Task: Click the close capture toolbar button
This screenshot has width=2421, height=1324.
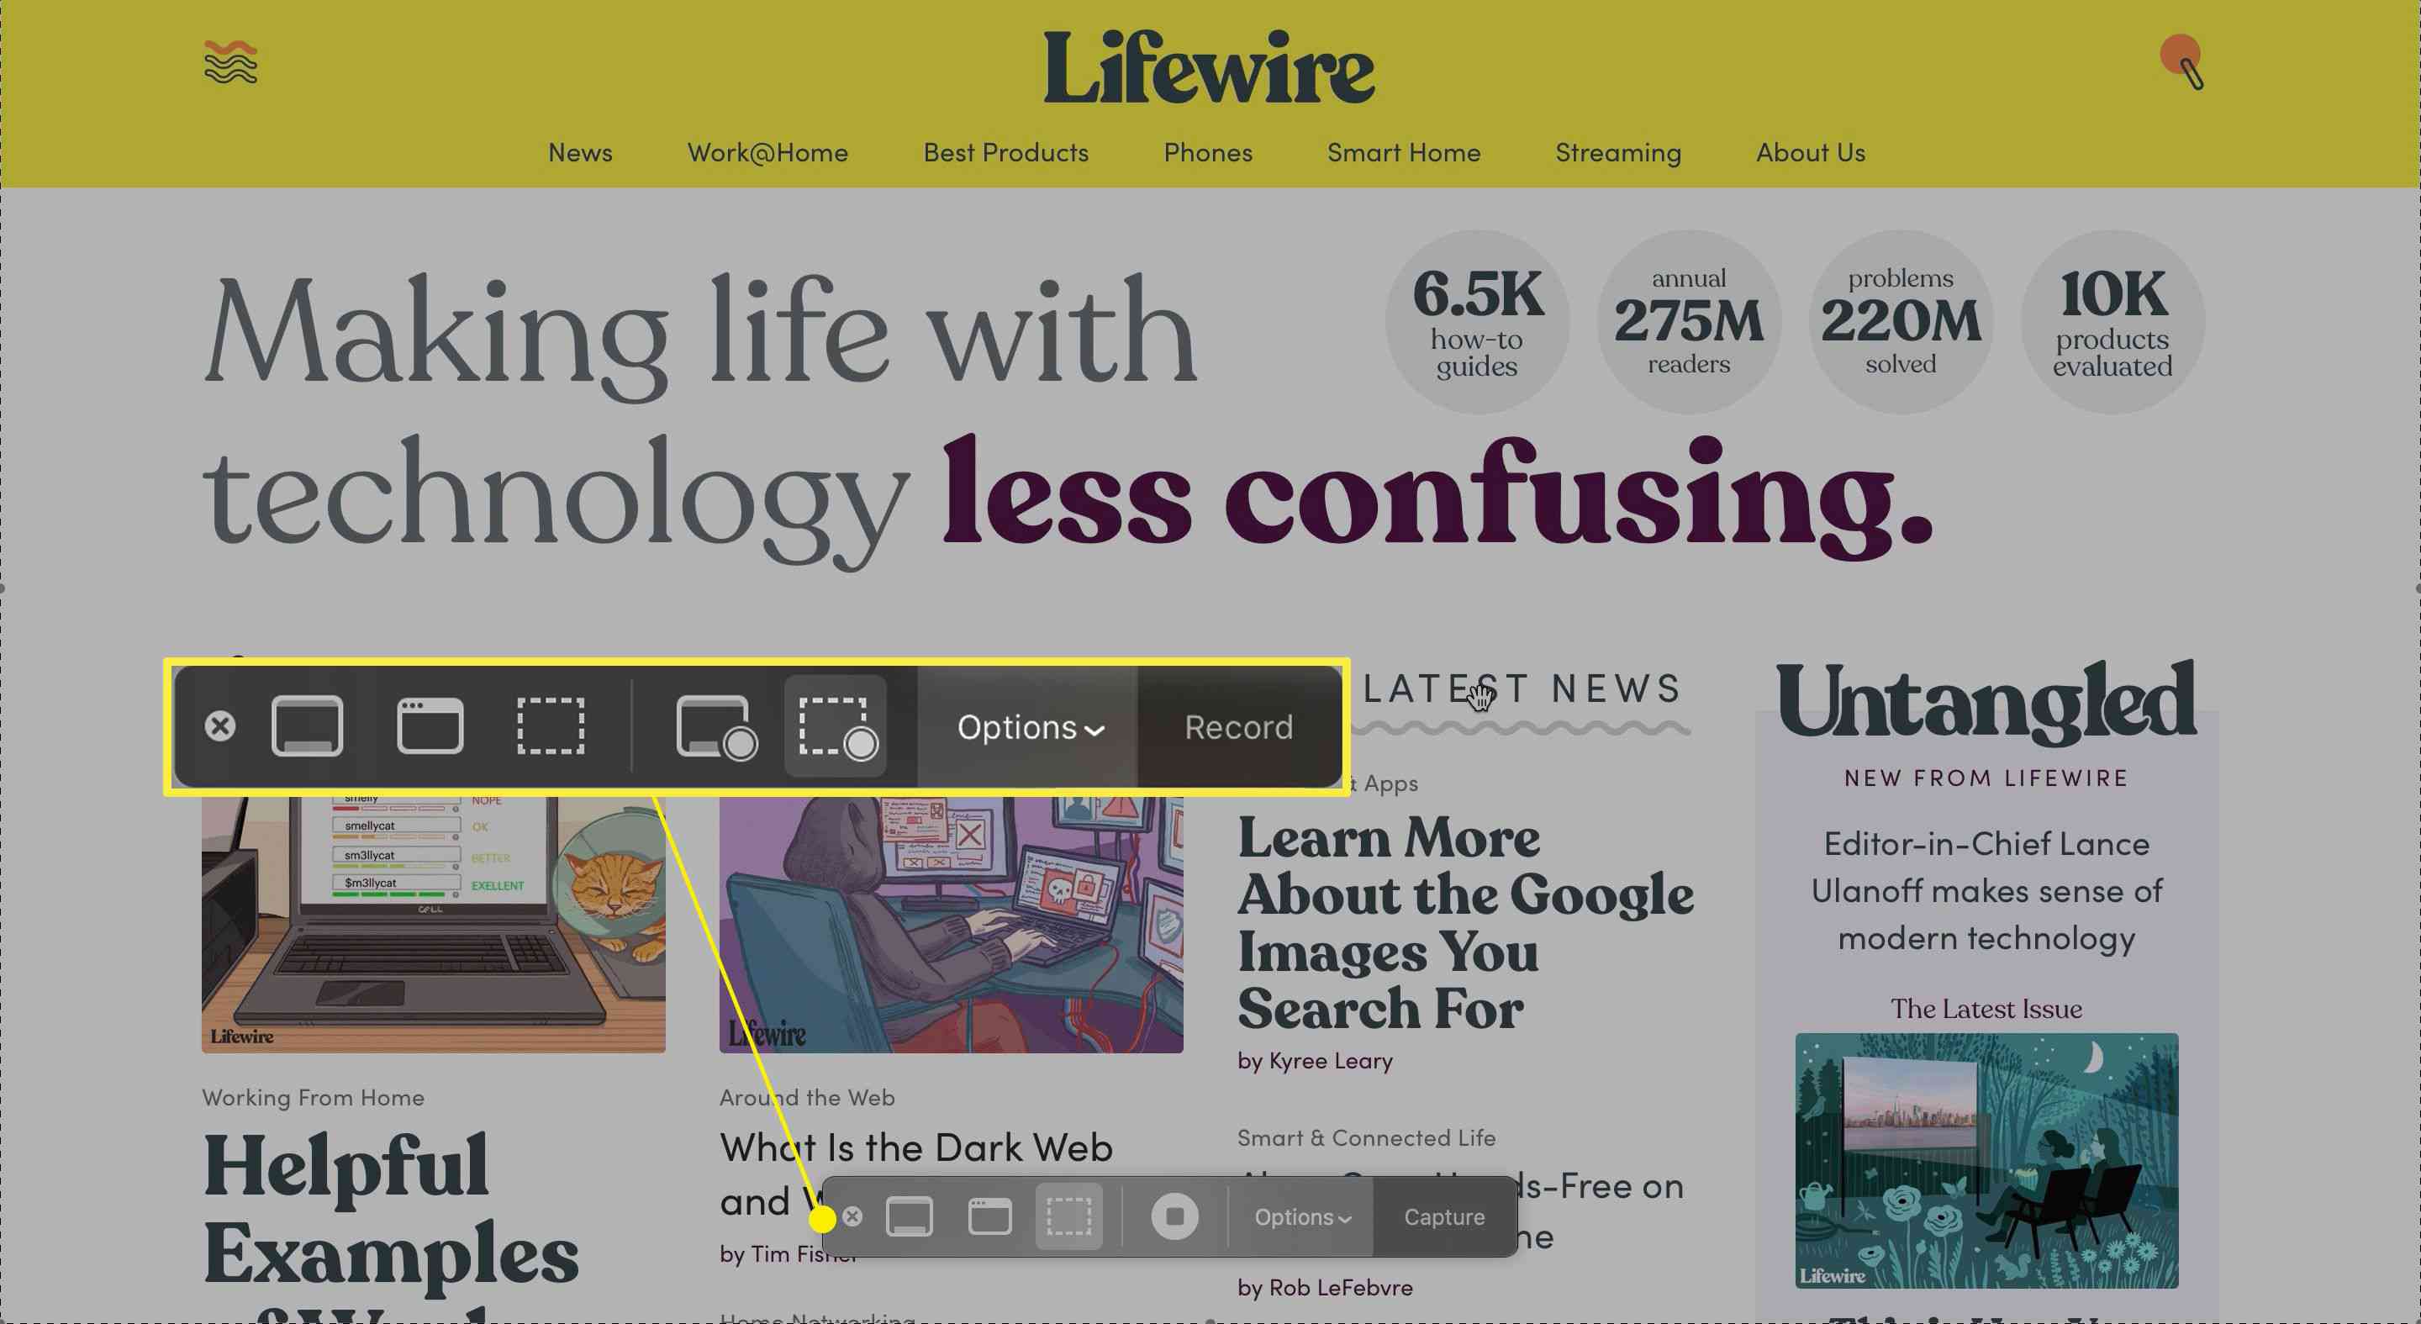Action: coord(219,725)
